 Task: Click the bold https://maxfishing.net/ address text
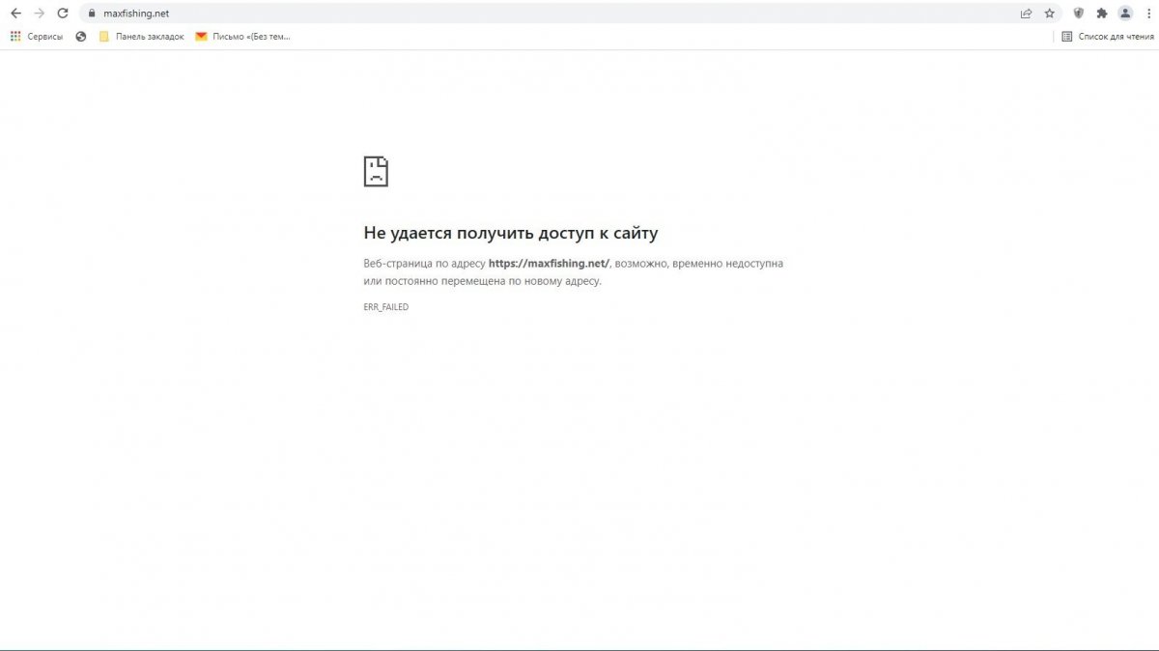click(549, 263)
